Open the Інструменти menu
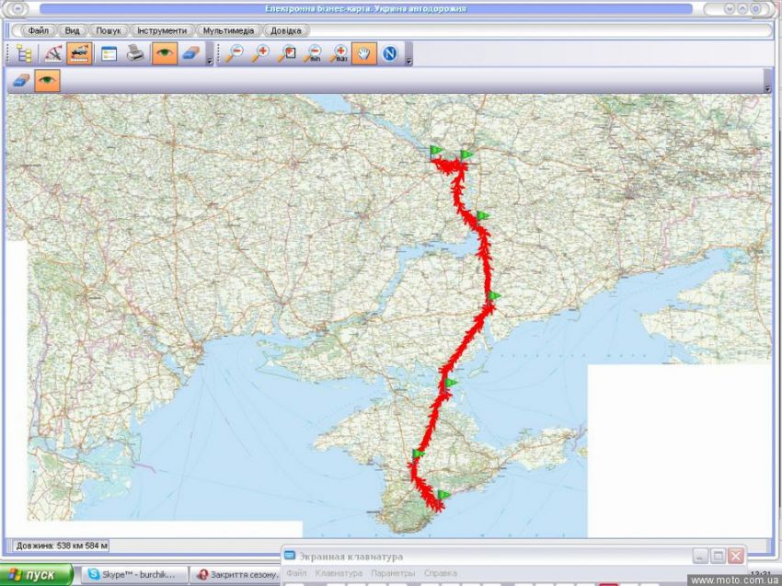782x586 pixels. coord(162,30)
